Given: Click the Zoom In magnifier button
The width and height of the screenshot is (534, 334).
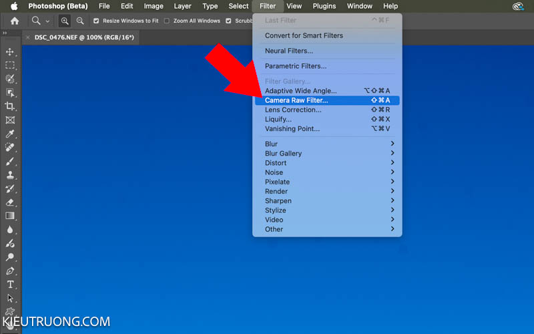Looking at the screenshot, I should [64, 21].
